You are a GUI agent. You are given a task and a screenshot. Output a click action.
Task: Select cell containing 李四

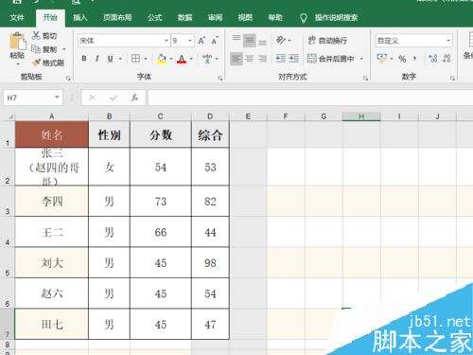click(52, 201)
